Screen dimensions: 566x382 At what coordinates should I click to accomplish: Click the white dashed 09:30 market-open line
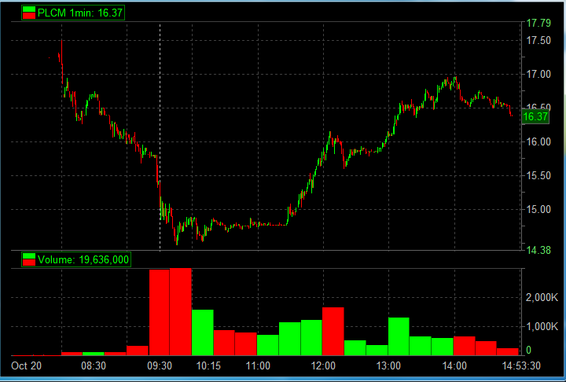click(160, 138)
